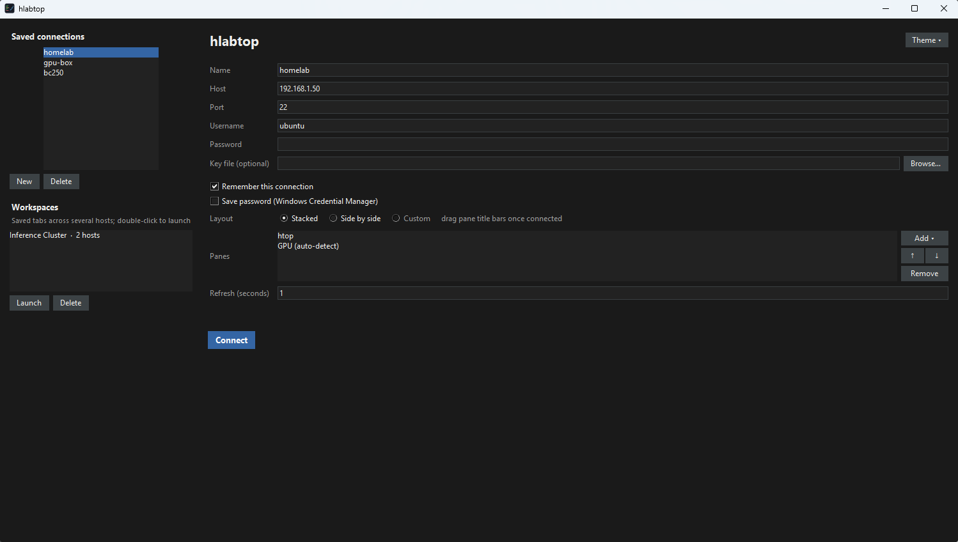
Task: Select bc250 saved connection
Action: point(101,73)
